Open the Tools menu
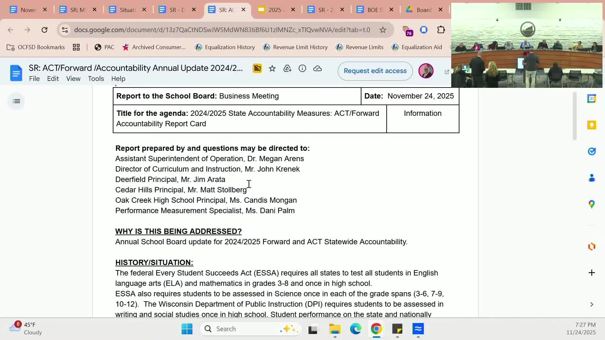This screenshot has height=340, width=605. (96, 79)
